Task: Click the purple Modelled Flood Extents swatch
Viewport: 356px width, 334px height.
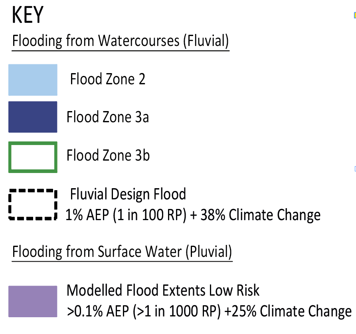Action: (x=33, y=301)
